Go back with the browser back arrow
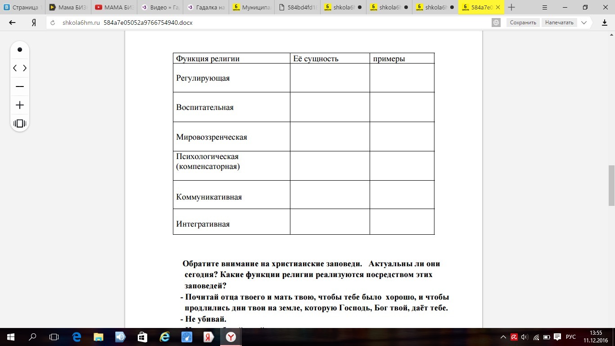Screen dimensions: 615x346 [x=12, y=23]
